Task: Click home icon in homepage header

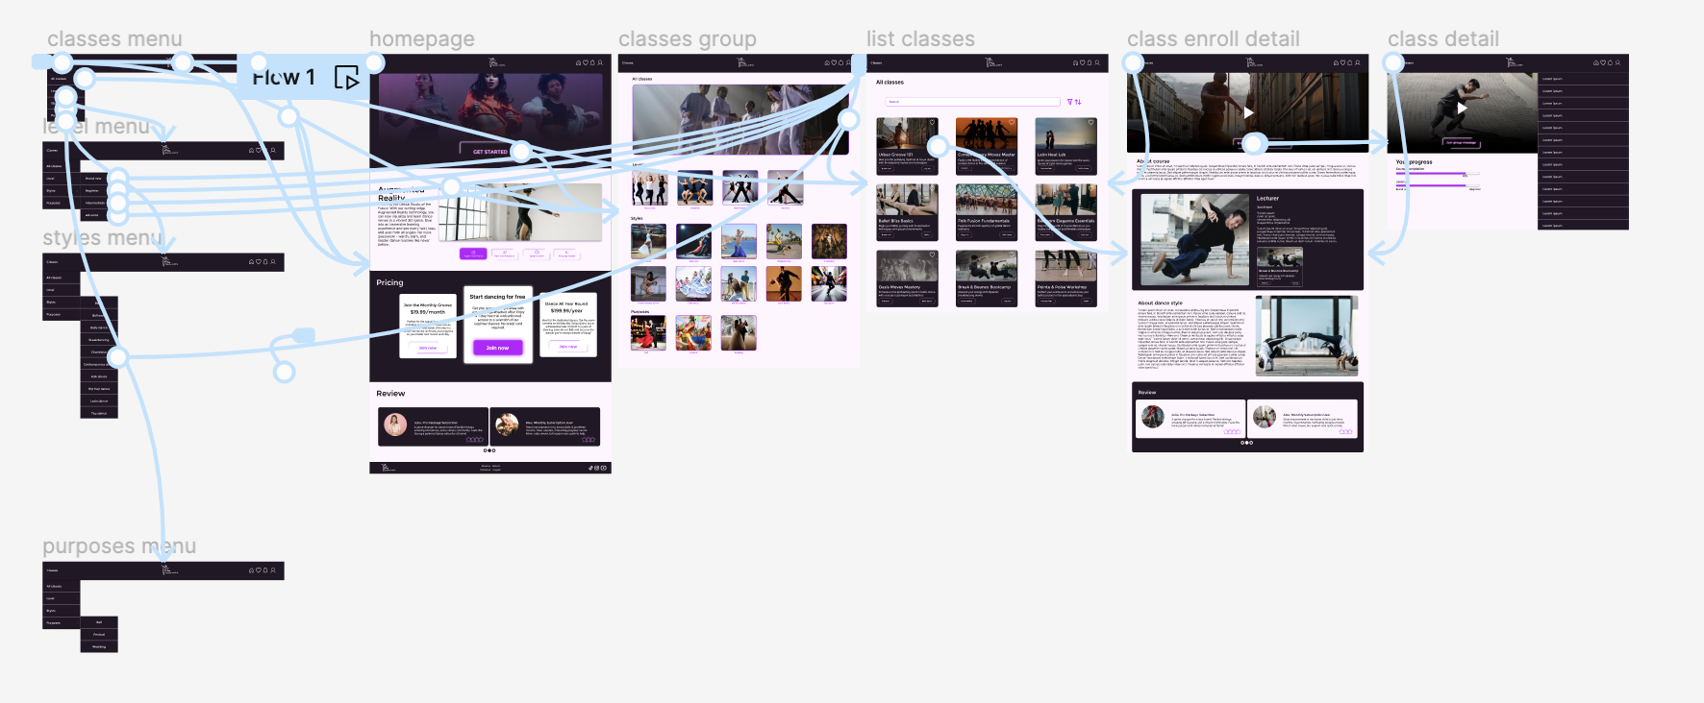Action: 578,62
